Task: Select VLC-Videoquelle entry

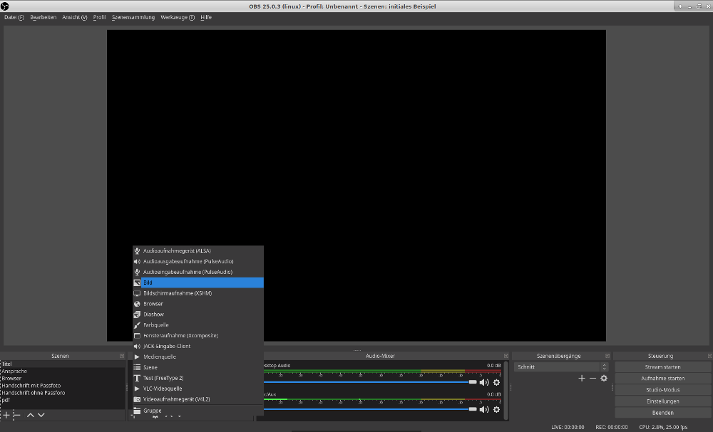Action: (198, 389)
